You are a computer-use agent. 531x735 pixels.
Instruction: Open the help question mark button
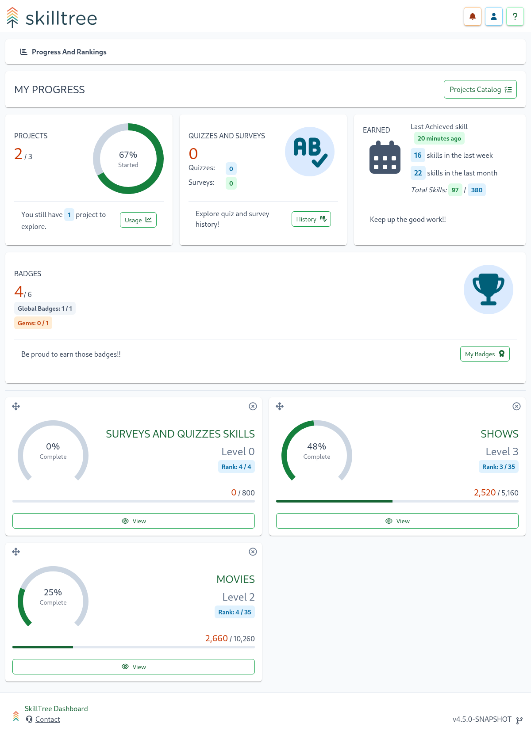click(x=515, y=17)
